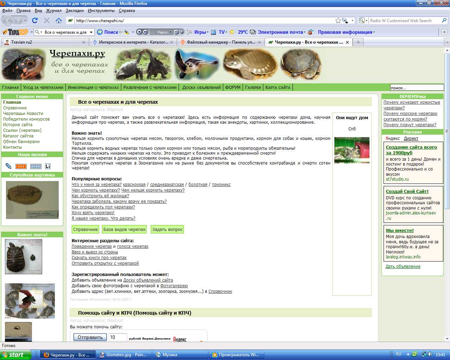
Task: Expand the toolbar search box dropdown
Action: tap(91, 32)
